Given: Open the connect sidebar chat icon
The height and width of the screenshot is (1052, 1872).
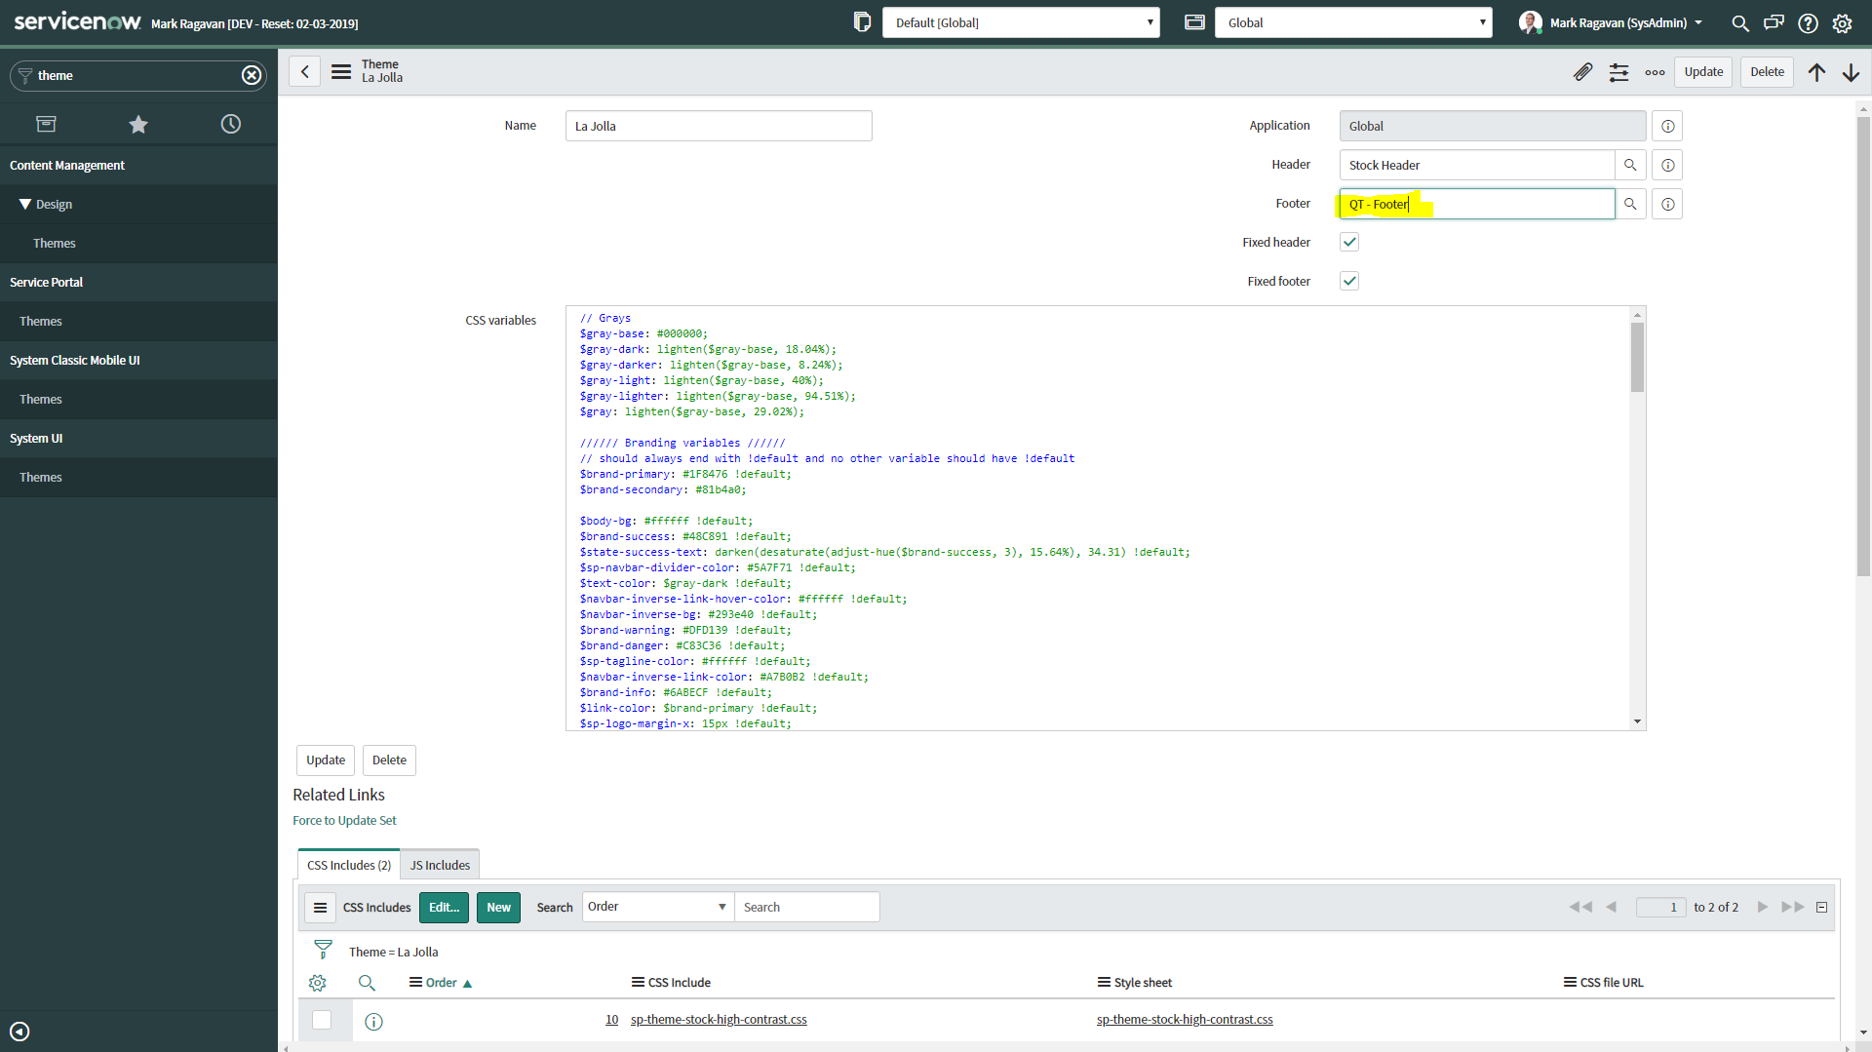Looking at the screenshot, I should click(x=1774, y=22).
